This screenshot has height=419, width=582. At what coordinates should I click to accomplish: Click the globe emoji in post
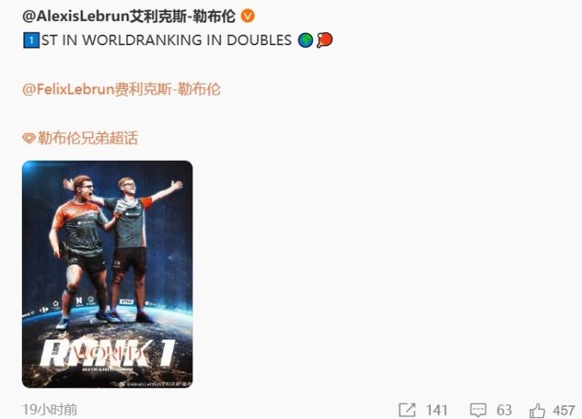tap(306, 40)
